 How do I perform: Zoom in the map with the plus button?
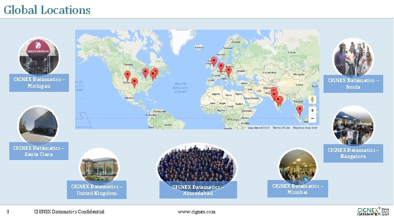(x=312, y=110)
